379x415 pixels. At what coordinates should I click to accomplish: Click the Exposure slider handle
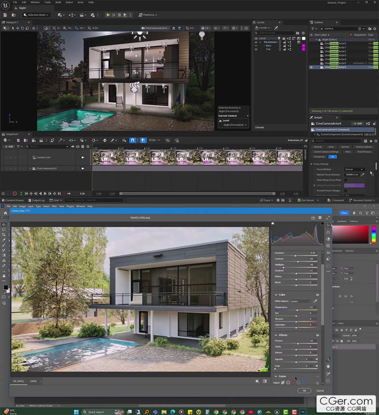click(x=295, y=255)
